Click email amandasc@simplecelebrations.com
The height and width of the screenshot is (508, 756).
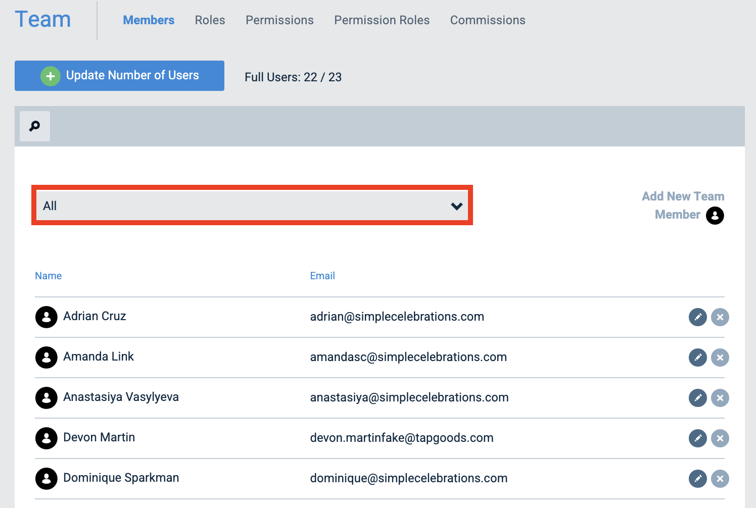(408, 357)
